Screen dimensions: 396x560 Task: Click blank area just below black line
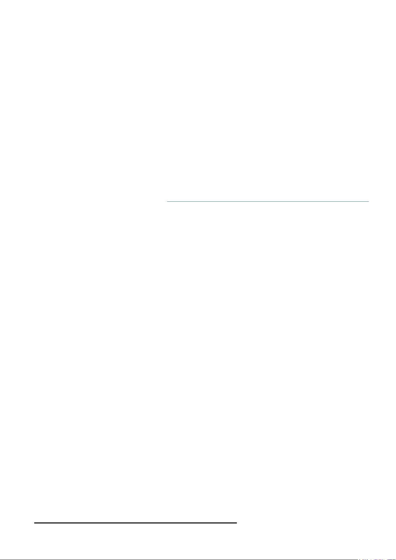click(136, 530)
